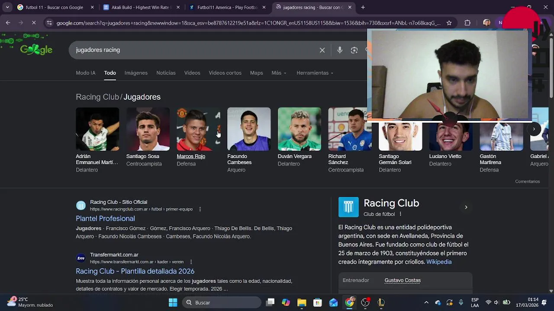The image size is (554, 311).
Task: Launch Copilot from the taskbar
Action: pos(286,302)
